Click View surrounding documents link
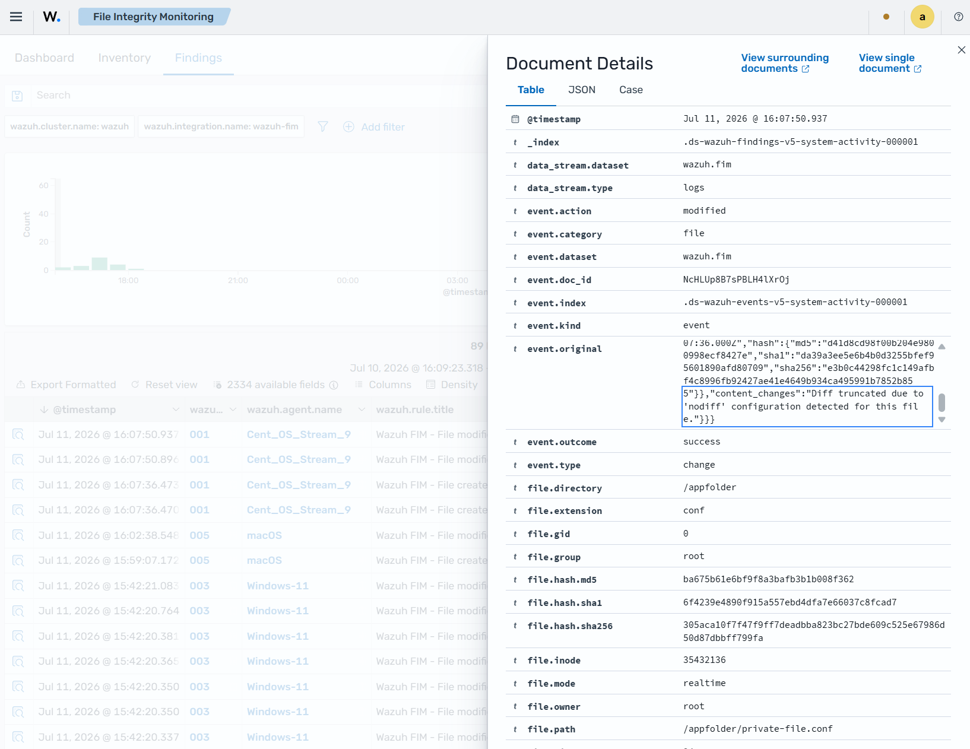 point(785,63)
